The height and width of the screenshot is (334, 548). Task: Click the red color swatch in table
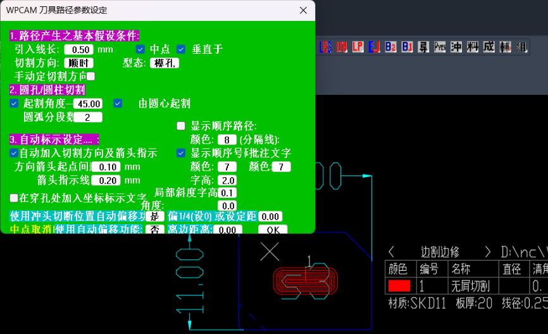tap(399, 286)
